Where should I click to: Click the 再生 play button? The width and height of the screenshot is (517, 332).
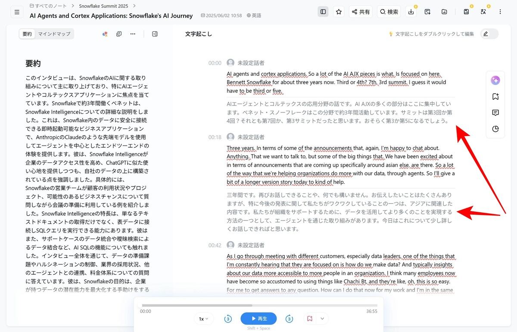258,319
